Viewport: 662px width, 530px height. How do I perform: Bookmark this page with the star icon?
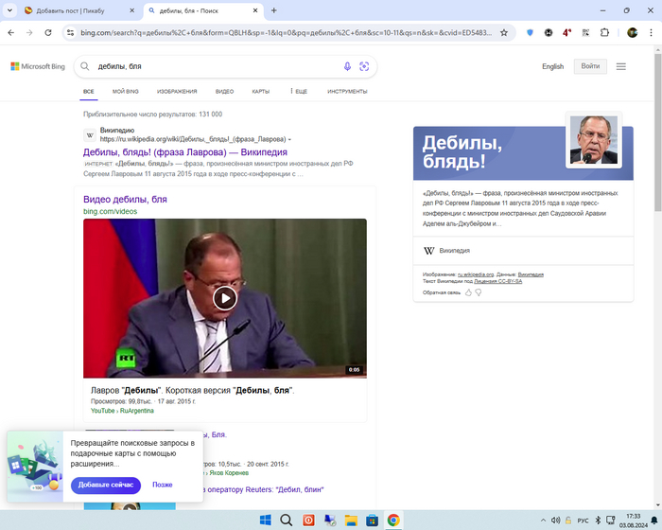(504, 32)
